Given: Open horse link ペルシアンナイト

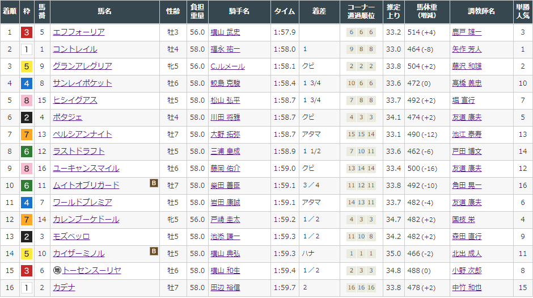Looking at the screenshot, I should pos(83,134).
